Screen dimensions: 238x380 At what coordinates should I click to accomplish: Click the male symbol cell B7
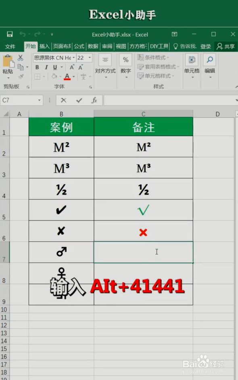coord(61,252)
